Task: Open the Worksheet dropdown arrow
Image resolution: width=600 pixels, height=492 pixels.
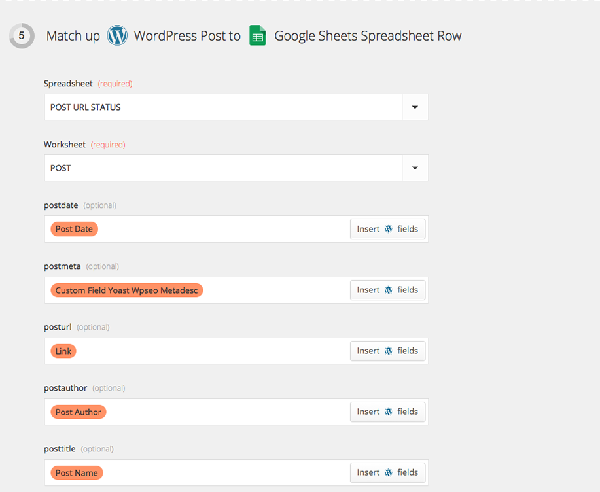Action: (415, 167)
